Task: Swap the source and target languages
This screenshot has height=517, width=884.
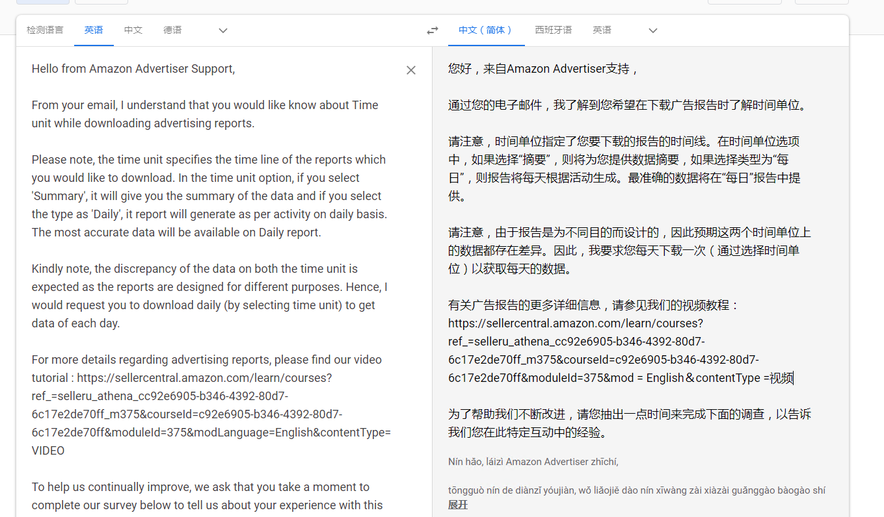Action: (432, 31)
